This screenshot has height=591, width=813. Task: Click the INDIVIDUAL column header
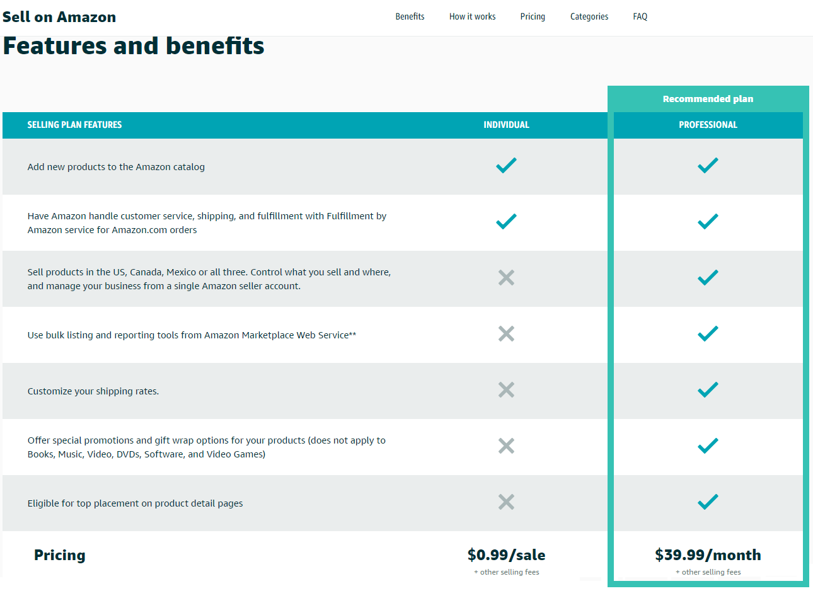pos(506,125)
